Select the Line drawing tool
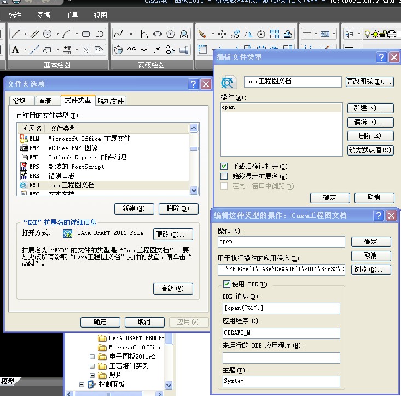 point(15,34)
